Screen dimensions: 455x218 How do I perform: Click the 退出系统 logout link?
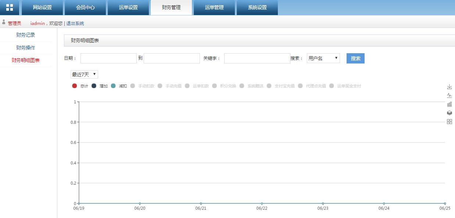[x=75, y=23]
